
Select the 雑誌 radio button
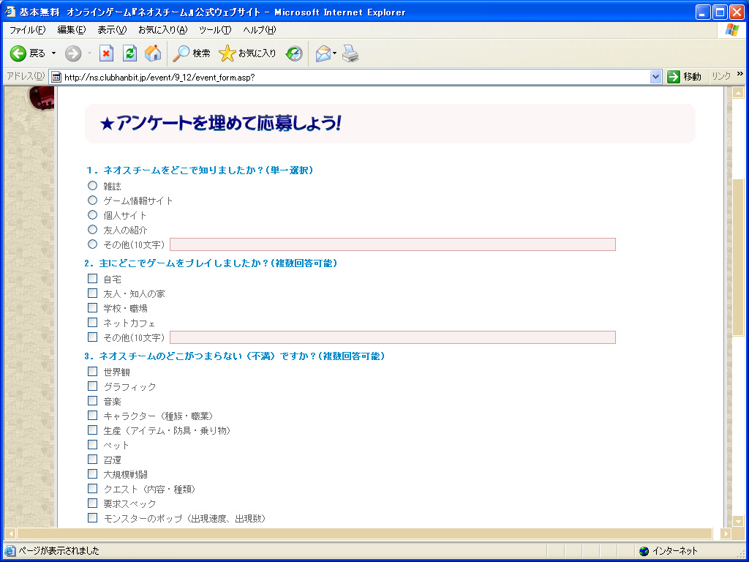(93, 186)
